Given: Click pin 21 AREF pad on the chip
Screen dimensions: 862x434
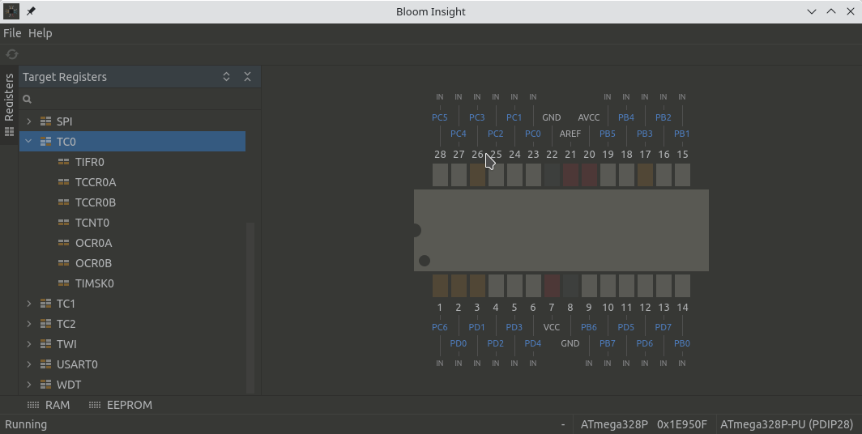Looking at the screenshot, I should point(570,175).
